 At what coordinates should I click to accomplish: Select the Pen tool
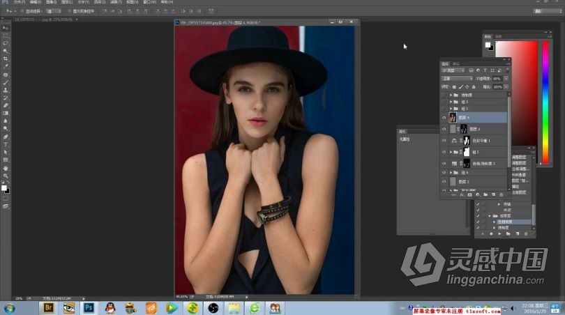pos(6,137)
